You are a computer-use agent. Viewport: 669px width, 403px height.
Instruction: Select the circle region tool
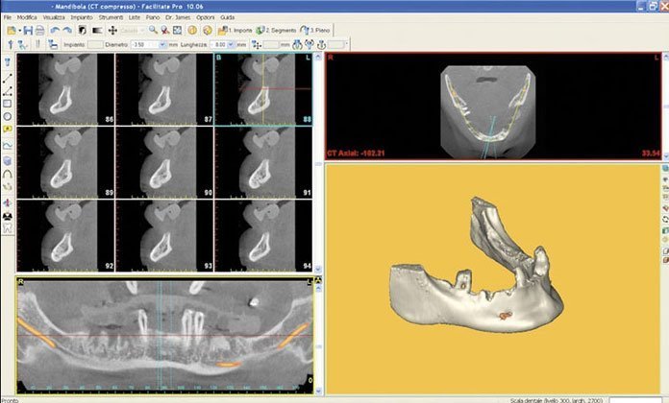point(8,116)
